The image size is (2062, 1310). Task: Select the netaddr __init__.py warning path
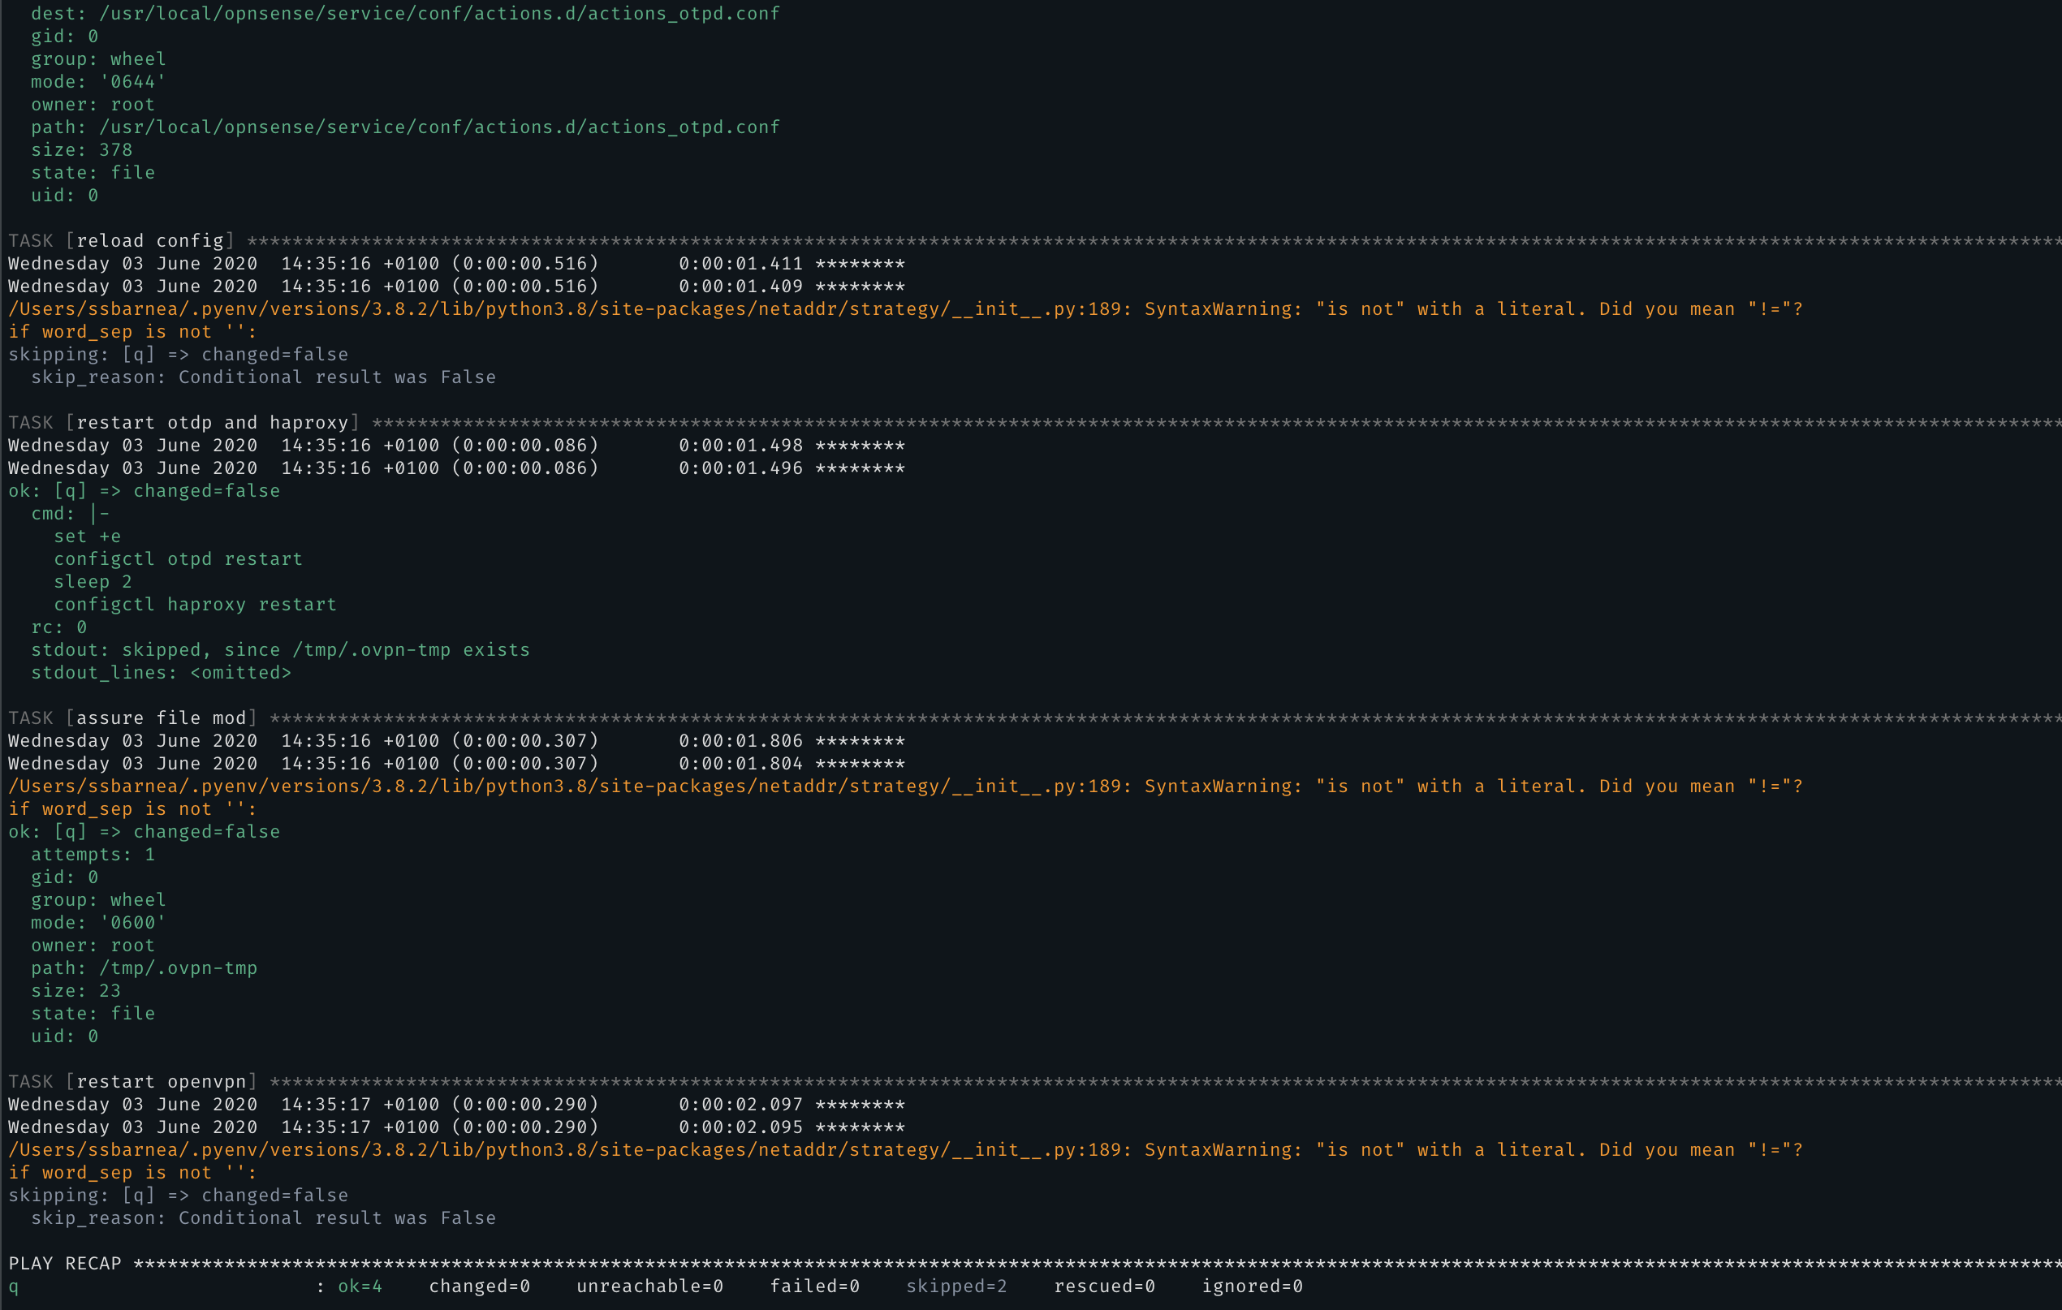pyautogui.click(x=565, y=309)
